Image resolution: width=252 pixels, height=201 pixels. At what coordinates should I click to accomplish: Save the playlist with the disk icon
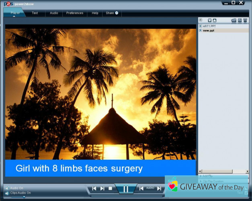coord(240,20)
